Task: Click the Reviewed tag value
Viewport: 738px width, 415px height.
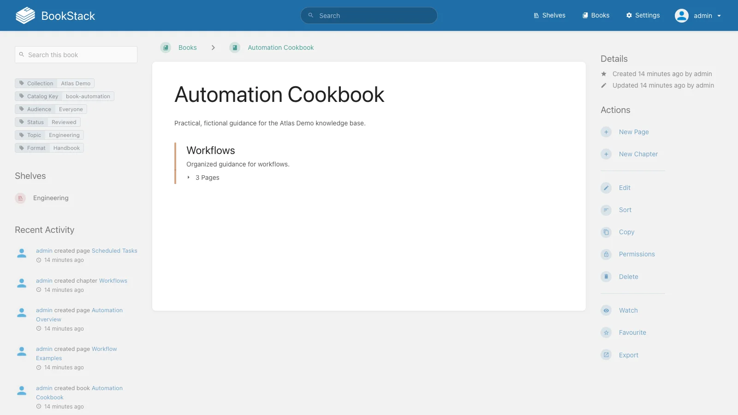Action: pyautogui.click(x=64, y=122)
